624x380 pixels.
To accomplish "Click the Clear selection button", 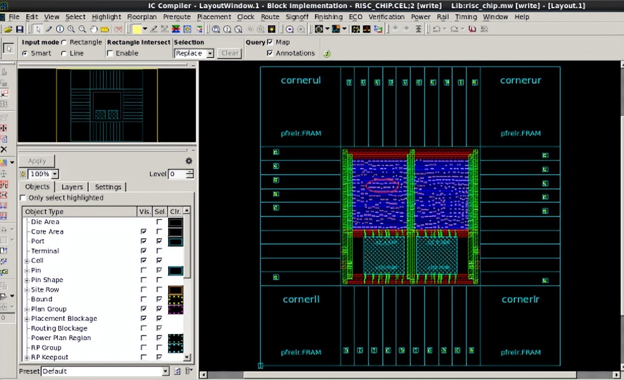I will tap(229, 53).
